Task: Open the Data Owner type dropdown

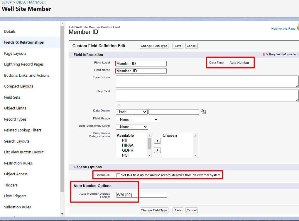Action: (132, 112)
